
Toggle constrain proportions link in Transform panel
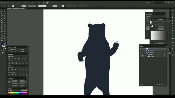click(x=26, y=82)
